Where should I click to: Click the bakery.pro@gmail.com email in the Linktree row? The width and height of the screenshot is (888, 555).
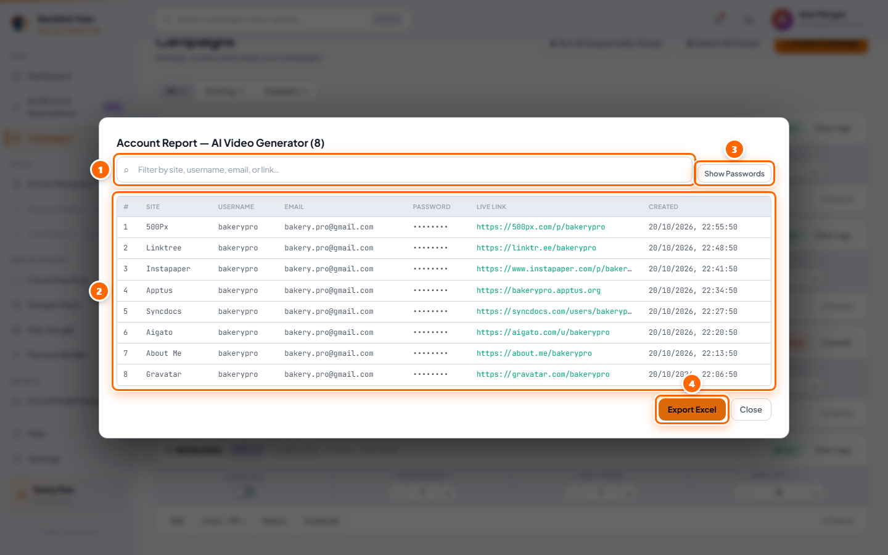[x=329, y=248]
